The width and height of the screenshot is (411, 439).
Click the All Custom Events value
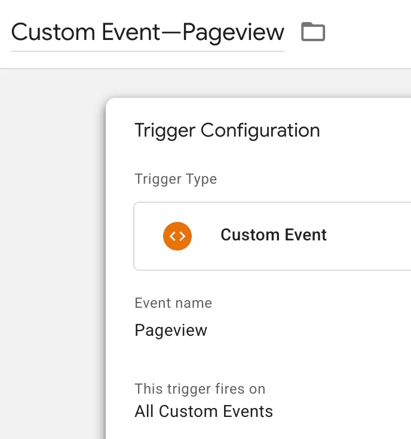pos(204,412)
